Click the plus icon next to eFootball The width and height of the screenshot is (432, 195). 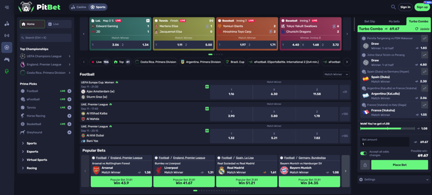pos(70,99)
